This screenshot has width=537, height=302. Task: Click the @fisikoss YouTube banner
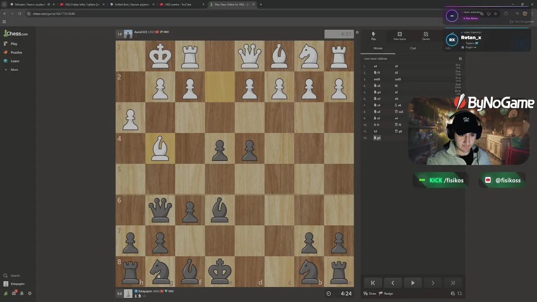pos(502,180)
